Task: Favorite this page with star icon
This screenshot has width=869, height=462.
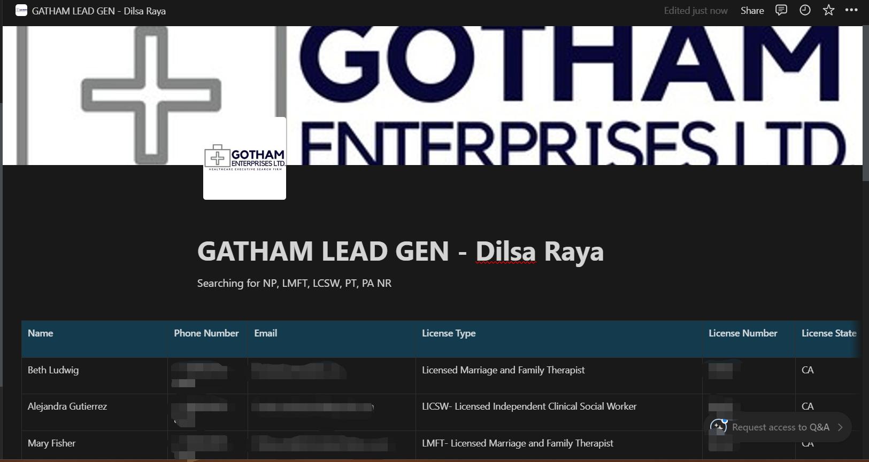Action: coord(828,11)
